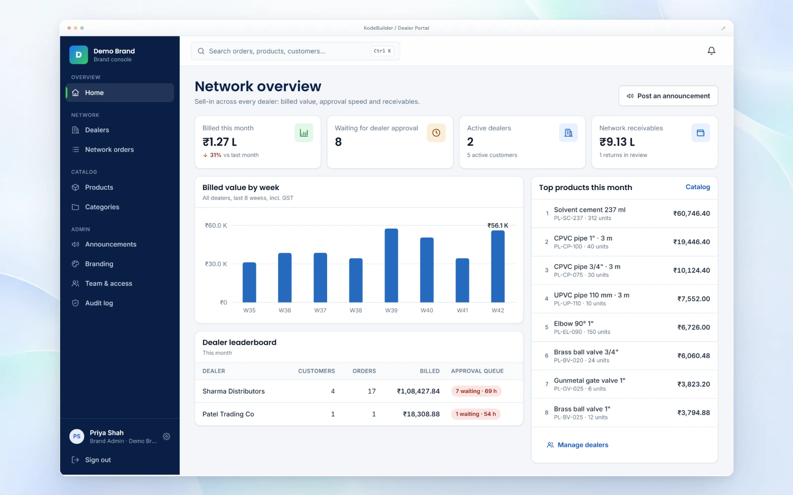Open Network orders page
The height and width of the screenshot is (495, 793).
pos(119,149)
